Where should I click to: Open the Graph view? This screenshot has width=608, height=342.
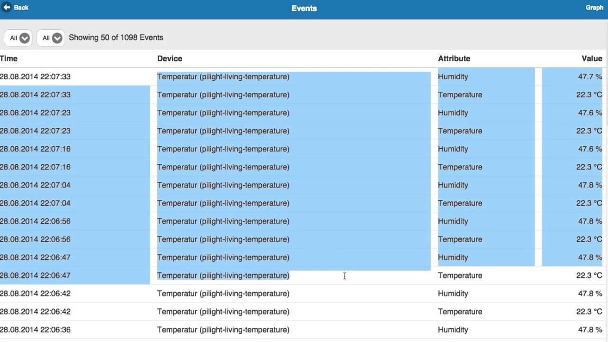click(594, 8)
